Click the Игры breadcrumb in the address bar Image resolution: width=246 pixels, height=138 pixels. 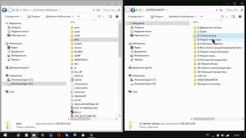pos(26,10)
